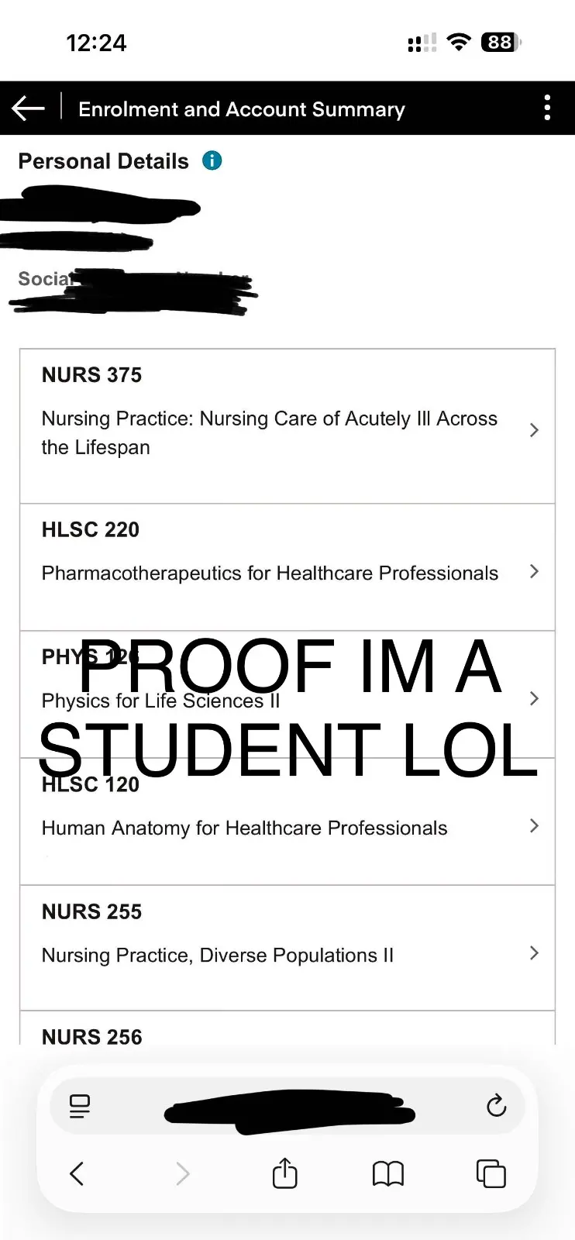
Task: Tap the Personal Details info icon
Action: (x=212, y=160)
